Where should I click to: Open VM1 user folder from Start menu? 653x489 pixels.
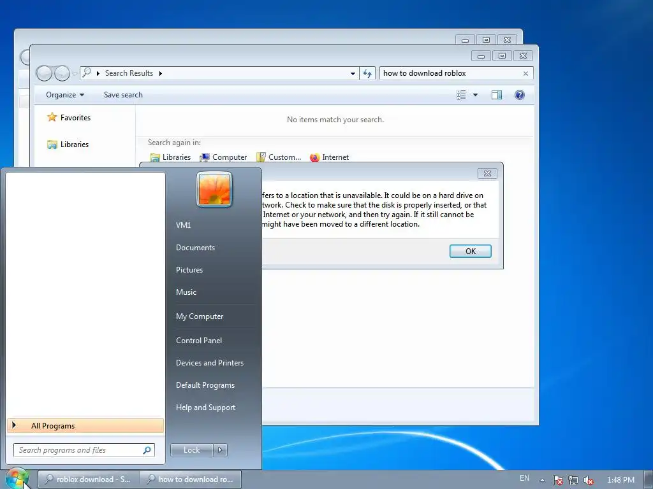(183, 225)
